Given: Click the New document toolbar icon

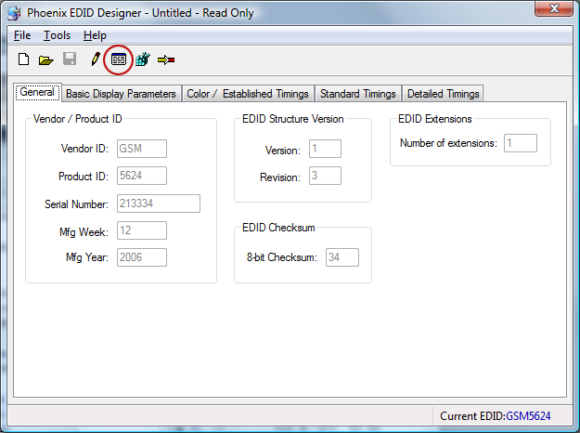Looking at the screenshot, I should (24, 59).
